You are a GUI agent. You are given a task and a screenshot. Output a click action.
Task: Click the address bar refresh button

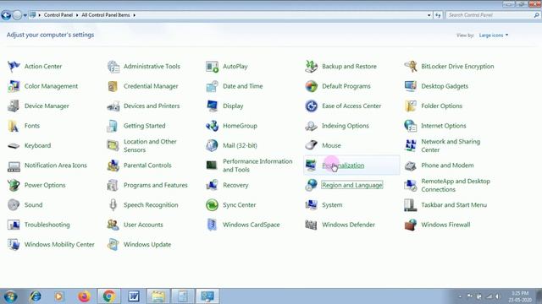(438, 15)
